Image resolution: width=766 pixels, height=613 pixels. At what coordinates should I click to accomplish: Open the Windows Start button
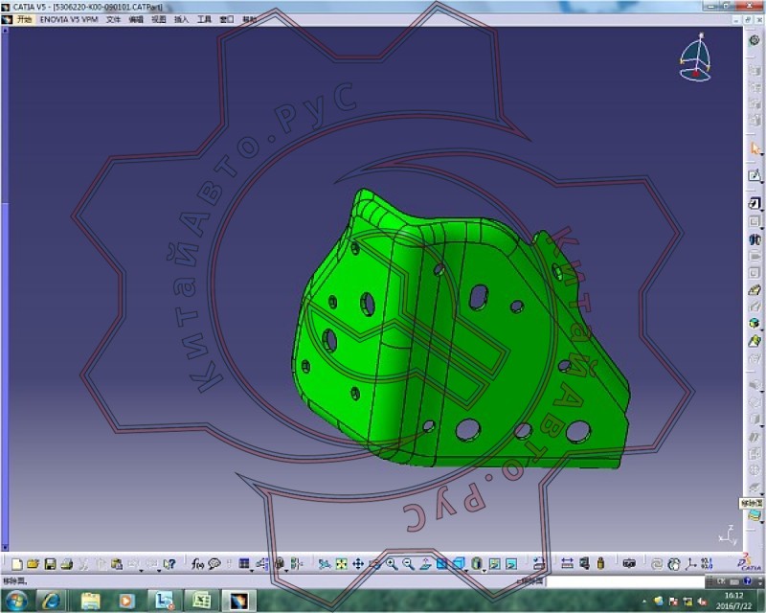(16, 601)
